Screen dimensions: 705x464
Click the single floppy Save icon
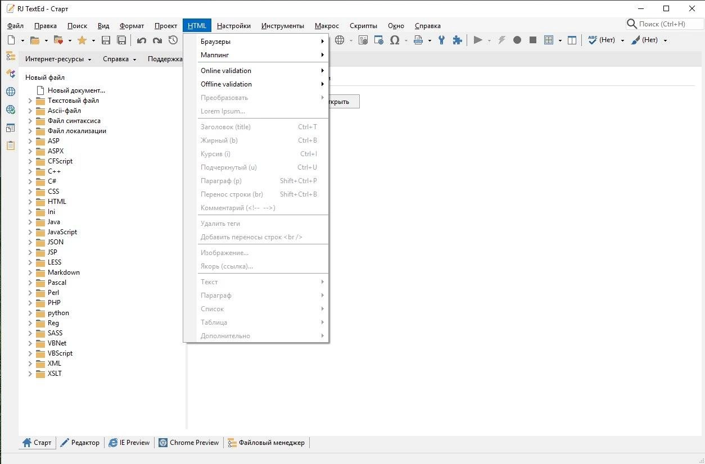point(106,40)
